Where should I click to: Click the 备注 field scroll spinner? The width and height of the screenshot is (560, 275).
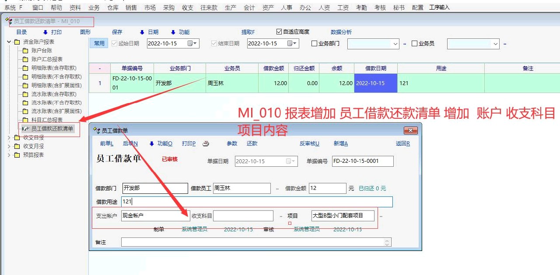[387, 242]
